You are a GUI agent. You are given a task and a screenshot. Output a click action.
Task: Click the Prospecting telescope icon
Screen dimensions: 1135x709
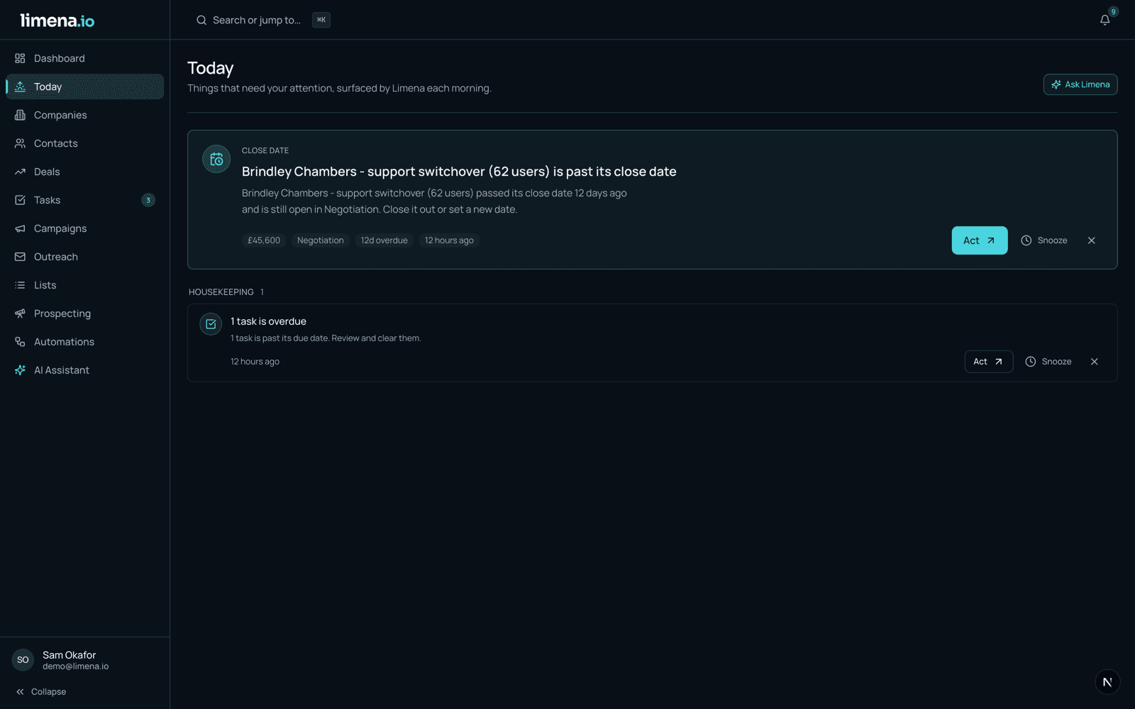click(x=20, y=313)
